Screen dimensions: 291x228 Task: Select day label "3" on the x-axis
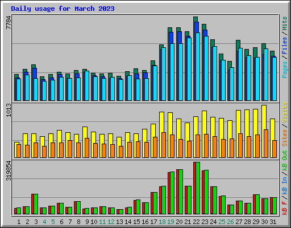point(36,222)
